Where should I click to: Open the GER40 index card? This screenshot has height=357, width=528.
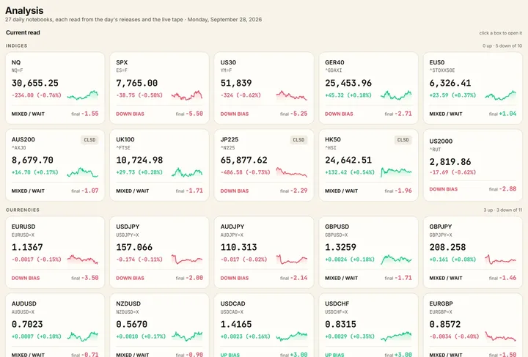(368, 88)
